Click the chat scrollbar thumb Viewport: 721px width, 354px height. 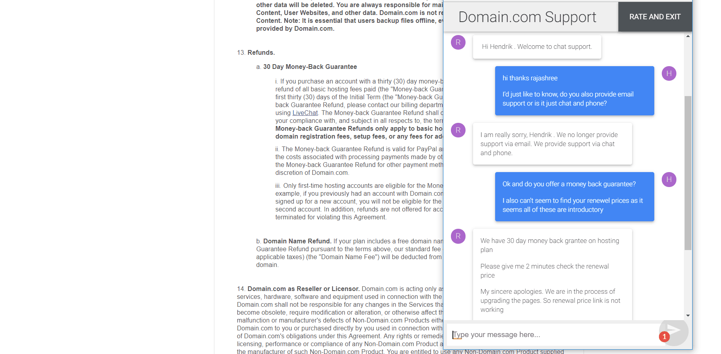688,173
